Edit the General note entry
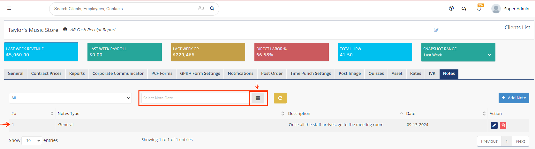Screen dimensions: 535x149 494,125
